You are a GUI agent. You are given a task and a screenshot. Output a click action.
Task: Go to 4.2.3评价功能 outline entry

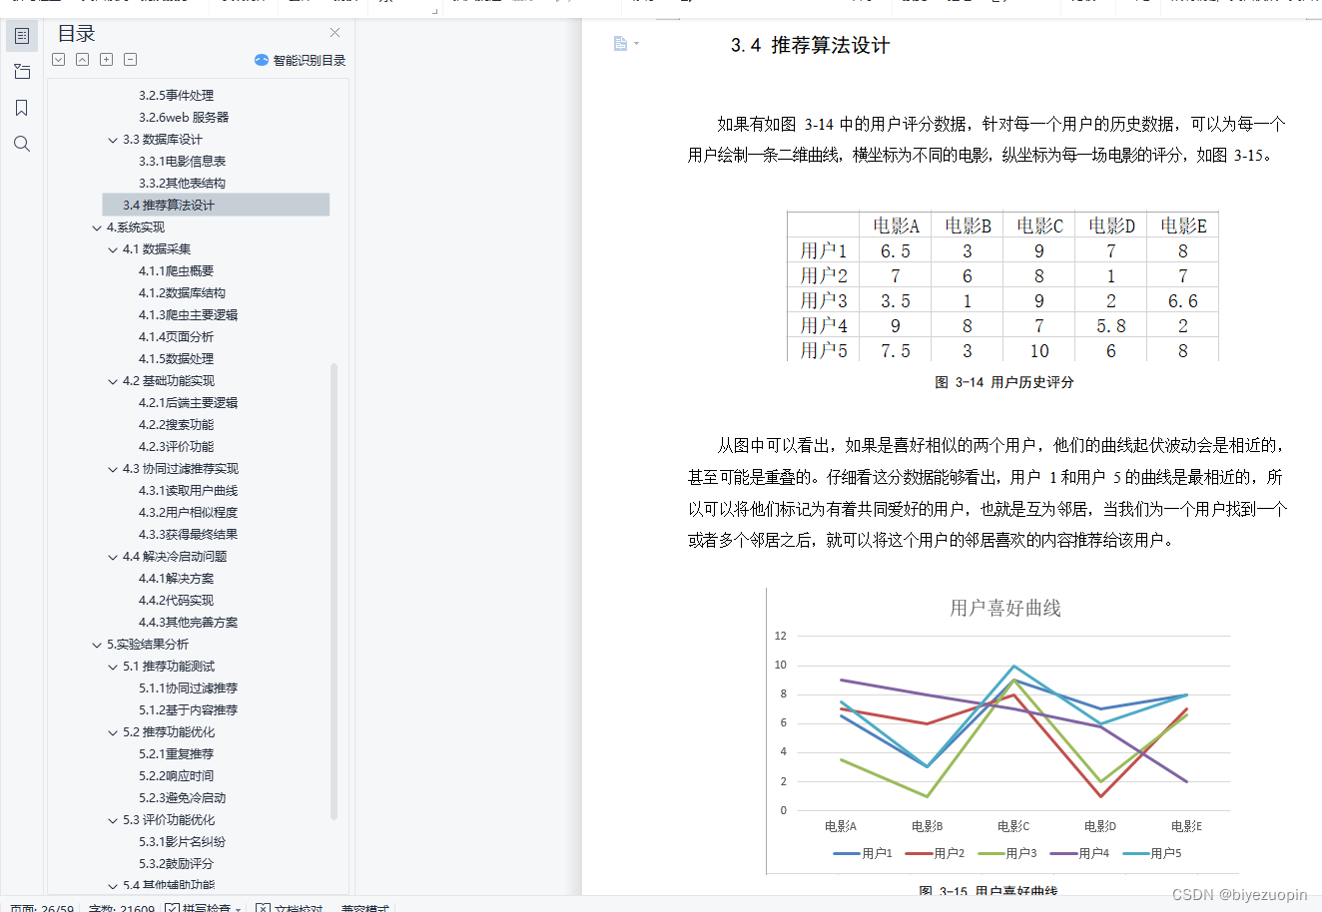[x=176, y=447]
